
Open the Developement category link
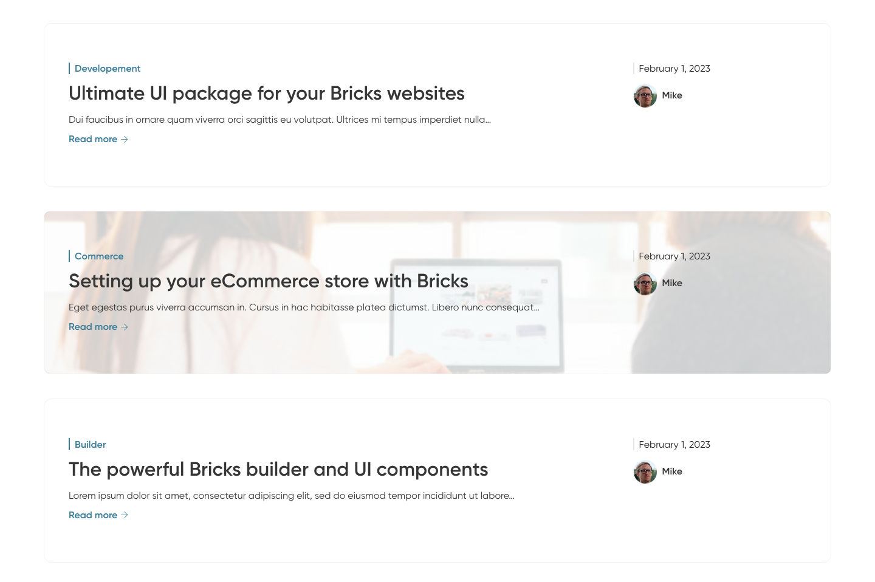click(108, 69)
